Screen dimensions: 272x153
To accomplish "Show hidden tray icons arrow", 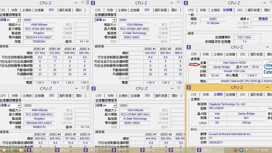I will point(228,150).
